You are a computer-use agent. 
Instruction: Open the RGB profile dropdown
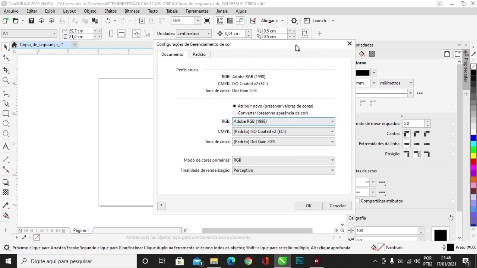pyautogui.click(x=283, y=121)
